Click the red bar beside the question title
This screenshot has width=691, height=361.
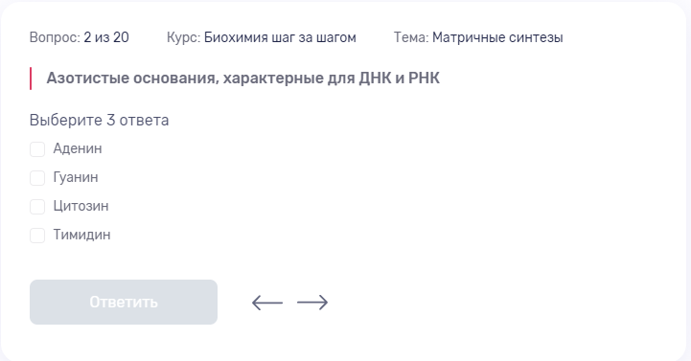31,79
